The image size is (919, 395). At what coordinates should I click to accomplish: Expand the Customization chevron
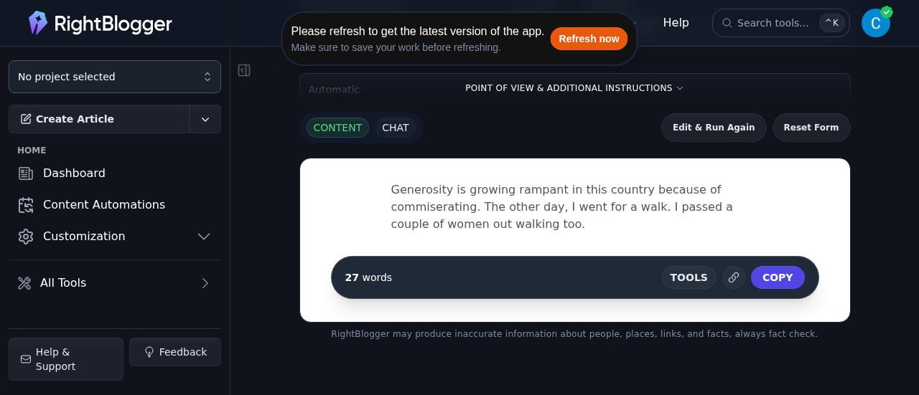[204, 237]
